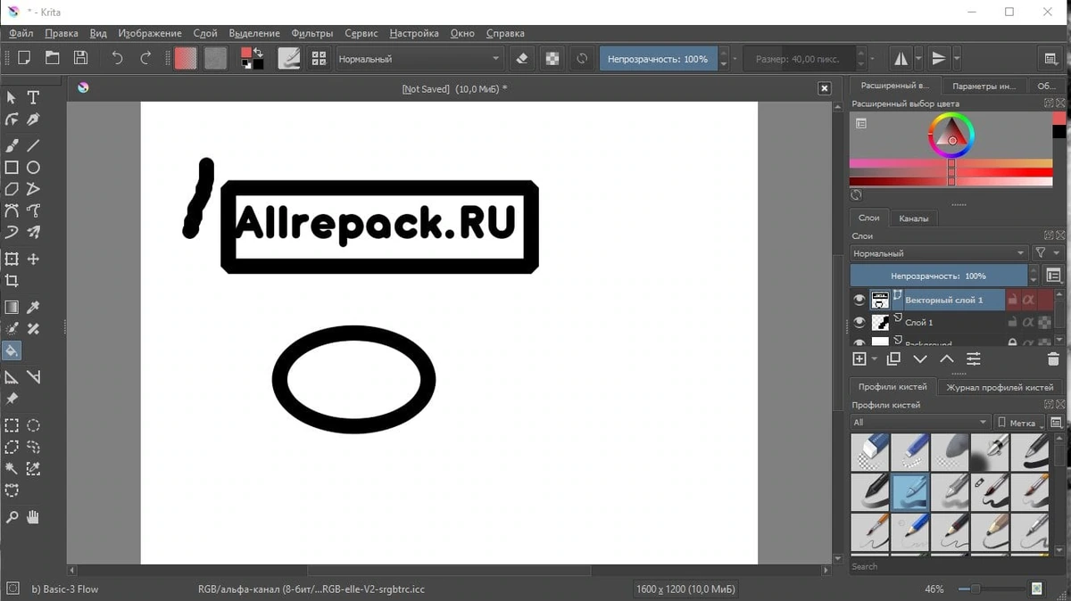Image resolution: width=1071 pixels, height=601 pixels.
Task: Hide the Векторный слой 1 layer
Action: 859,300
